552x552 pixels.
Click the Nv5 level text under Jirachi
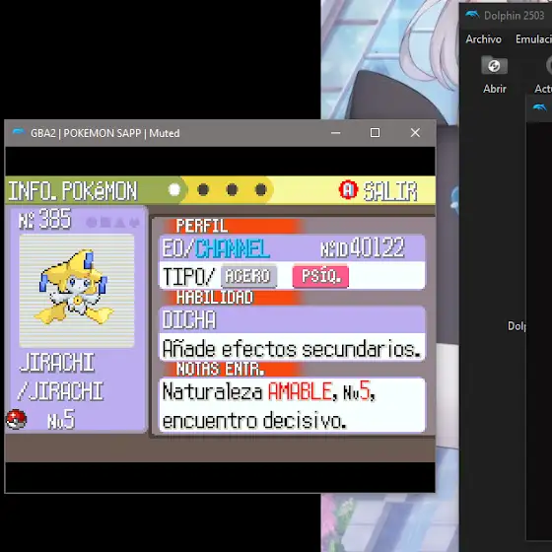coord(61,419)
